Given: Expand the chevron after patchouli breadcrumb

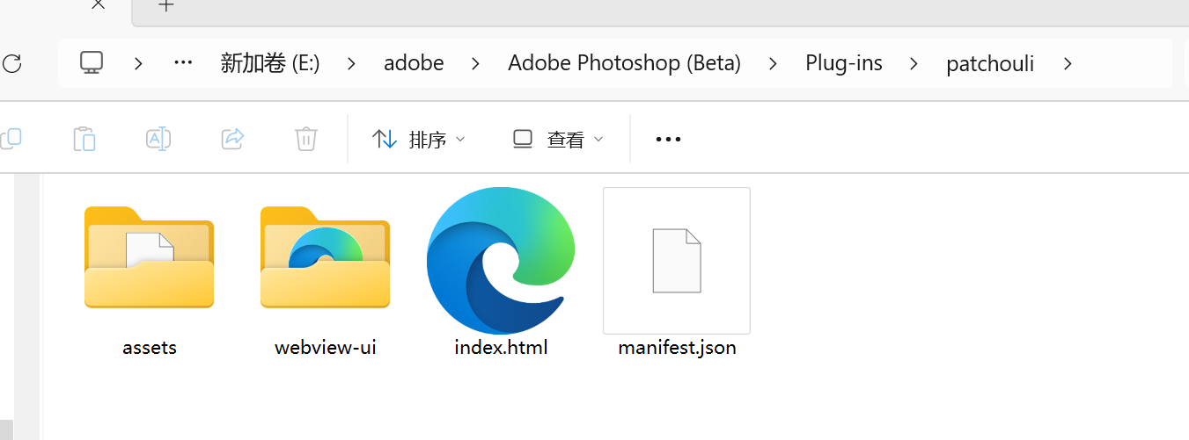Looking at the screenshot, I should (x=1068, y=63).
